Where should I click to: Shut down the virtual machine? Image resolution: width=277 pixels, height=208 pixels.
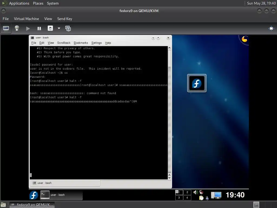50,28
